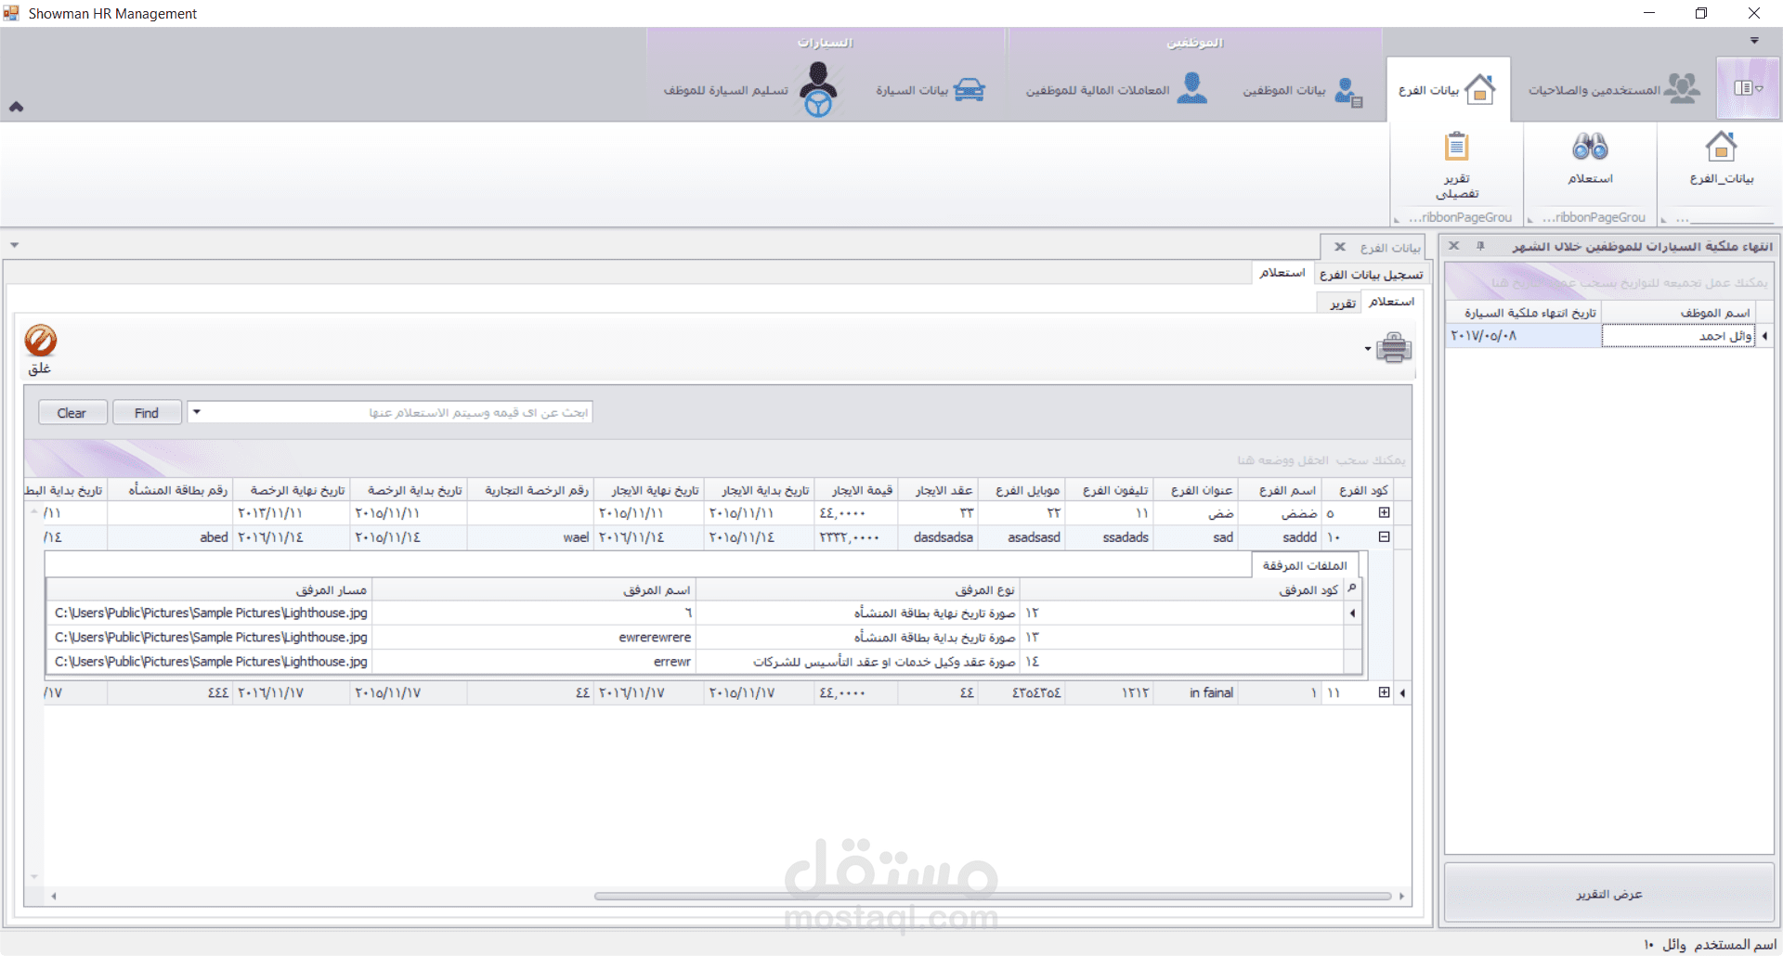Click the application menu button in ribbon corner

pos(1748,88)
